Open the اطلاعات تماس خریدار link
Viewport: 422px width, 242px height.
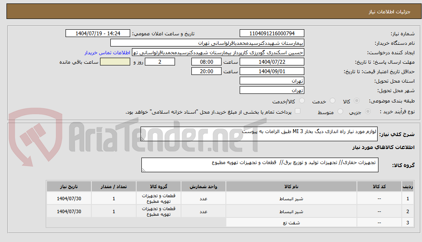pyautogui.click(x=107, y=53)
